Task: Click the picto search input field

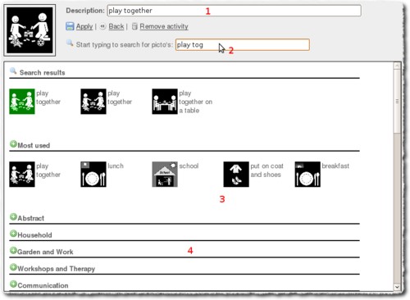Action: point(243,45)
